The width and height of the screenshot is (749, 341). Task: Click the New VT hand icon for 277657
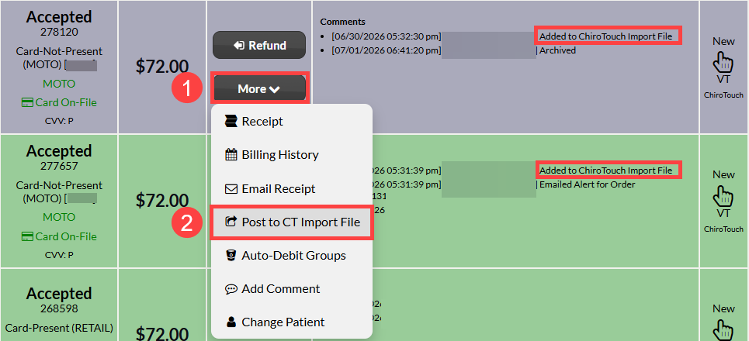pos(723,195)
